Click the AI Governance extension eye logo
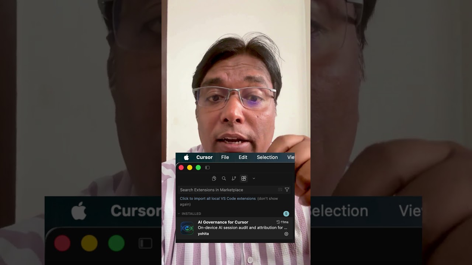This screenshot has width=472, height=265. coord(187,228)
